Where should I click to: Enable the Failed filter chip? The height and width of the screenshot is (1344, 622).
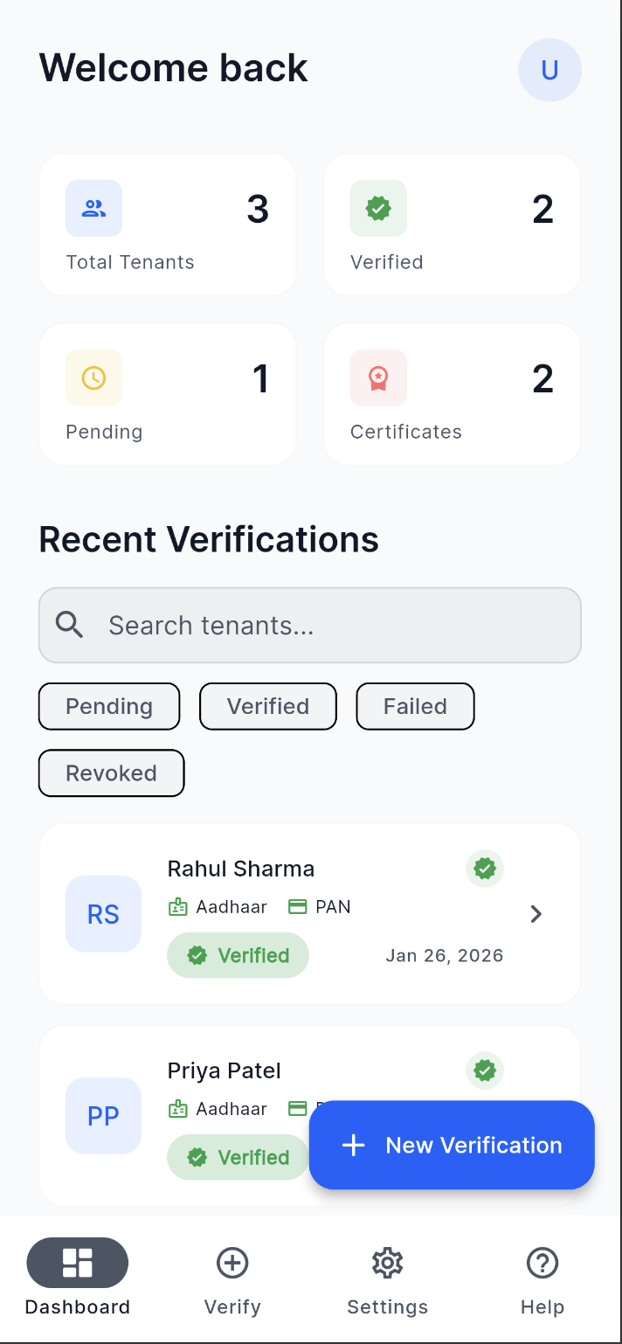(415, 706)
